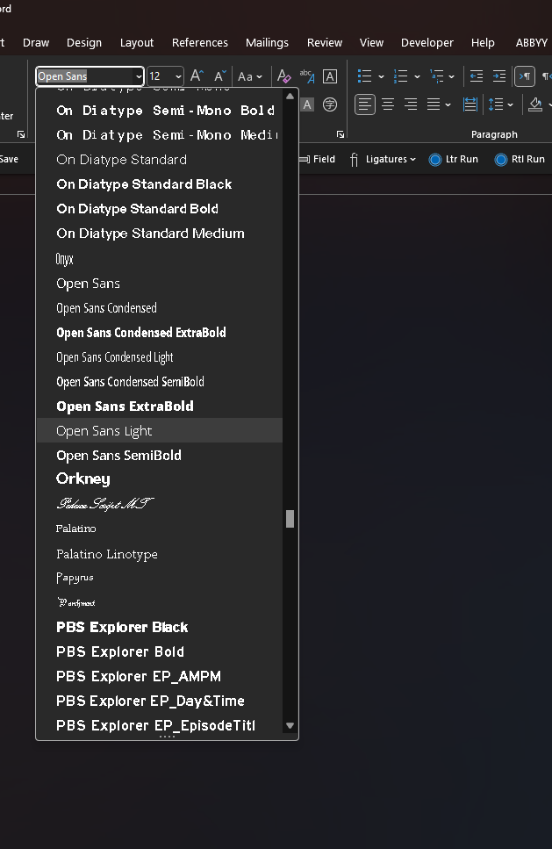The image size is (552, 849).
Task: Select Open Sans SemiBold from font list
Action: [x=118, y=455]
